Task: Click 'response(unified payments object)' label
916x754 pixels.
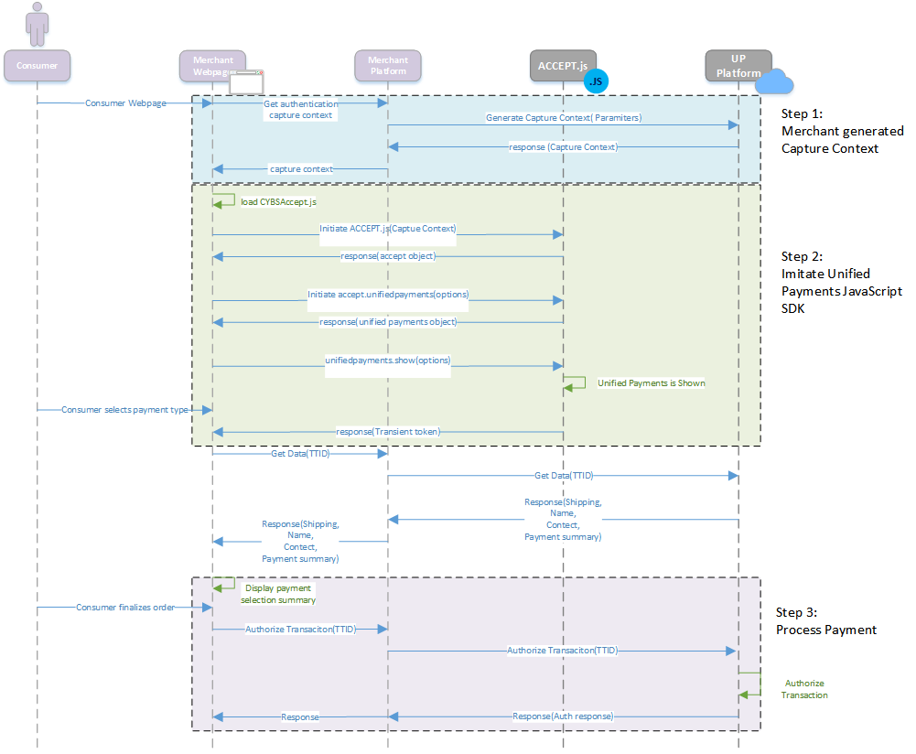Action: click(388, 322)
